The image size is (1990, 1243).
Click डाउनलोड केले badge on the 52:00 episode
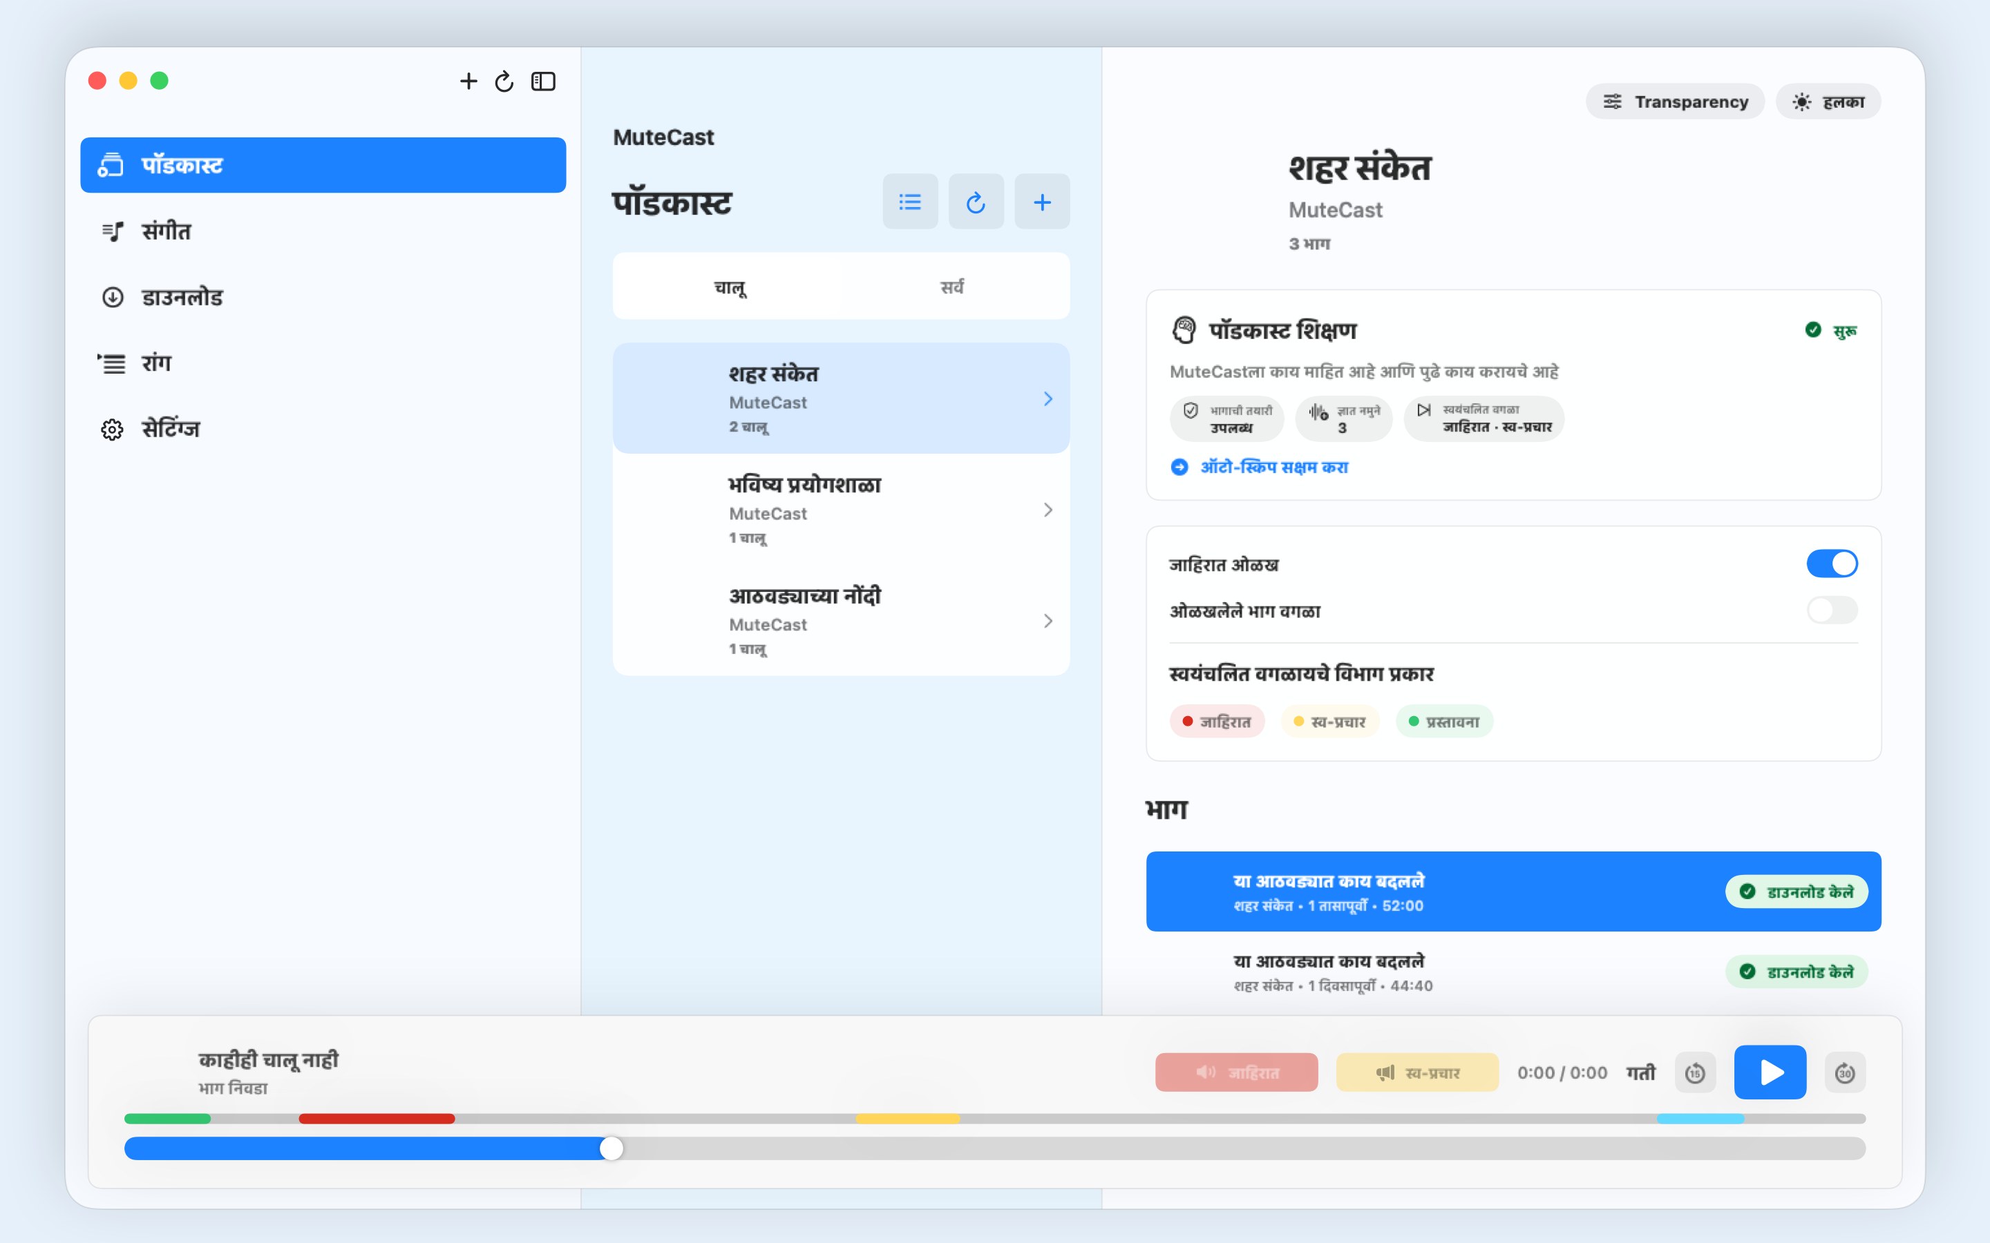pos(1796,892)
